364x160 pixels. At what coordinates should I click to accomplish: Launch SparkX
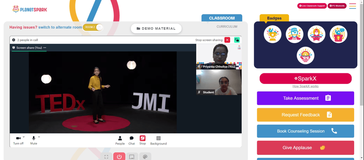point(305,78)
